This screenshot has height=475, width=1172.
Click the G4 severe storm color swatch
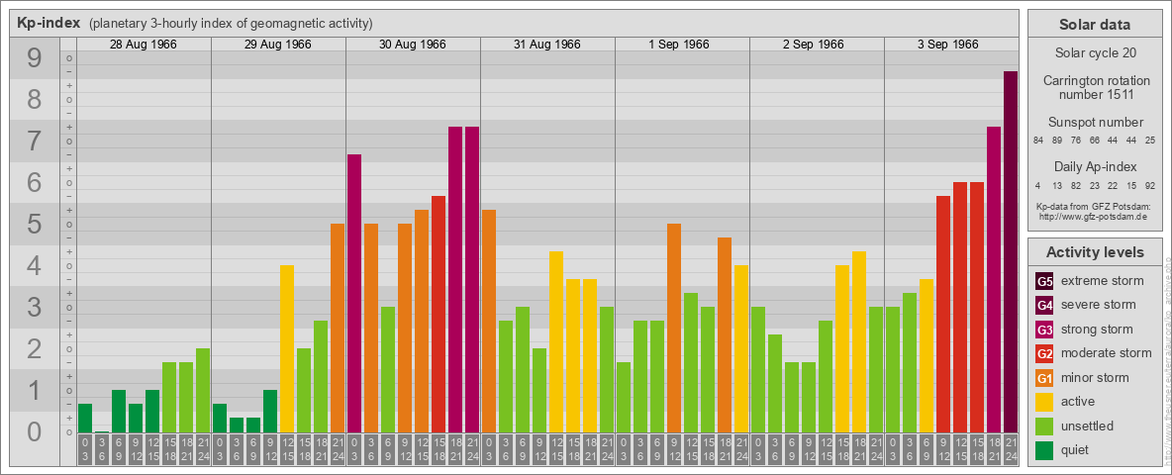1044,305
